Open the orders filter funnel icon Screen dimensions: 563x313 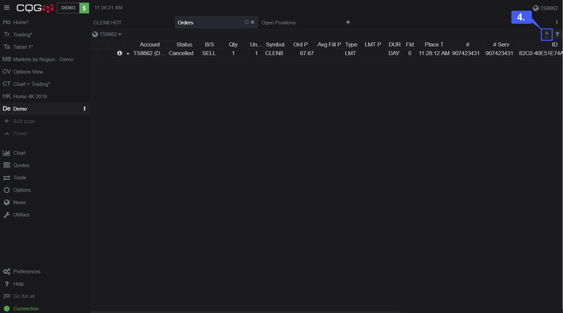(557, 34)
